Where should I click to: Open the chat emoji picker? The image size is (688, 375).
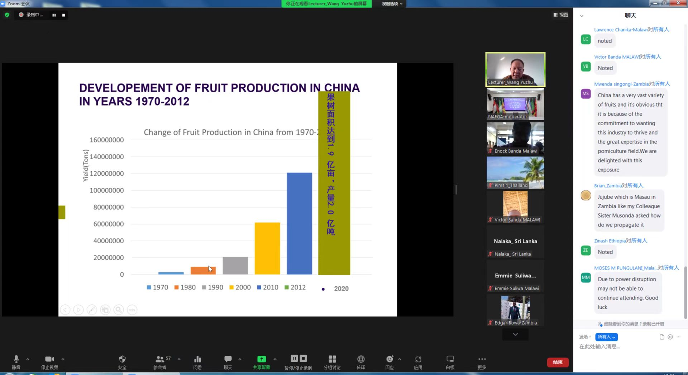coord(670,337)
